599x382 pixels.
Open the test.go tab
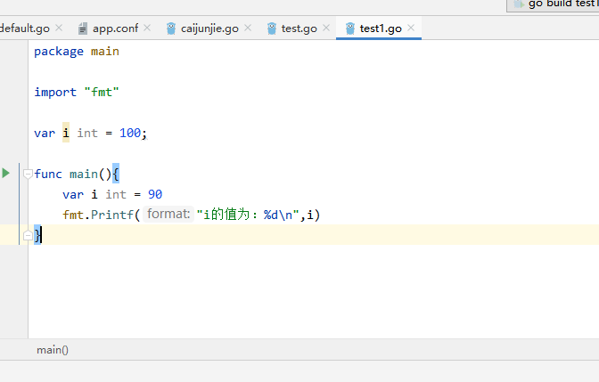(x=299, y=28)
